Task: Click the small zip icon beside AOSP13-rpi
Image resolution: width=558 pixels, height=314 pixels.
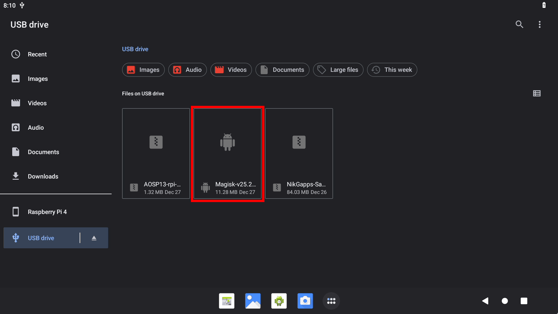Action: pos(134,188)
